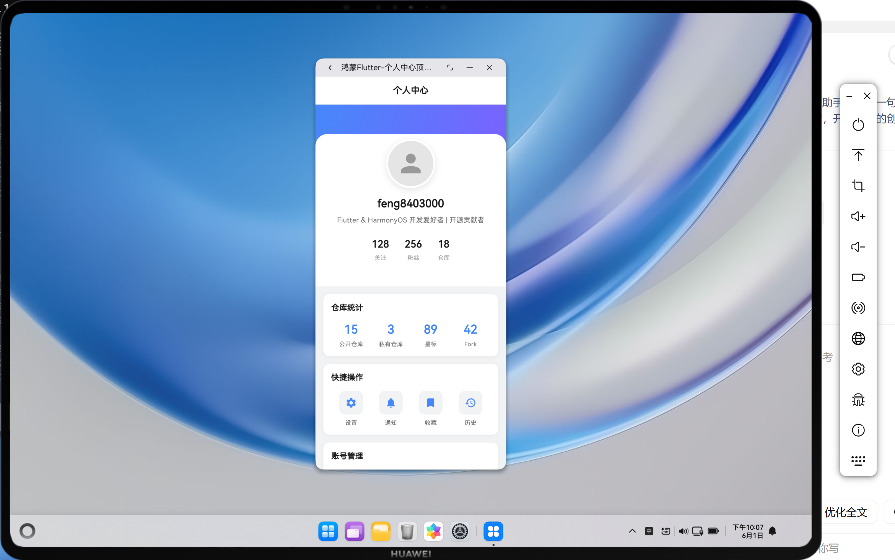
Task: Open the Files folder in dock
Action: click(x=381, y=531)
